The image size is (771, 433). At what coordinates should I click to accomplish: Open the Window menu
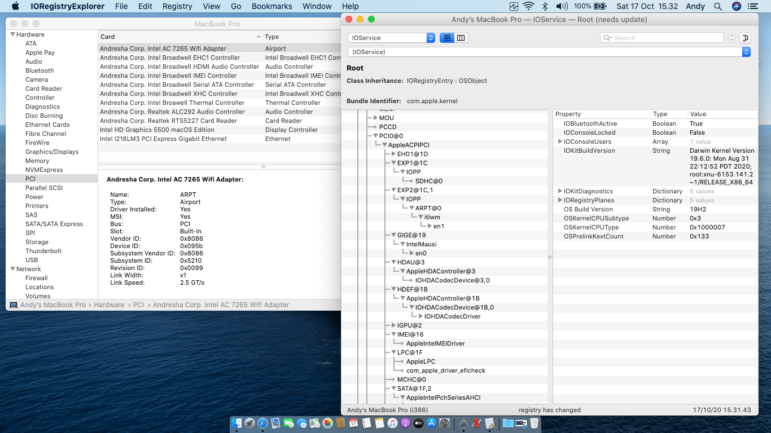pos(317,6)
